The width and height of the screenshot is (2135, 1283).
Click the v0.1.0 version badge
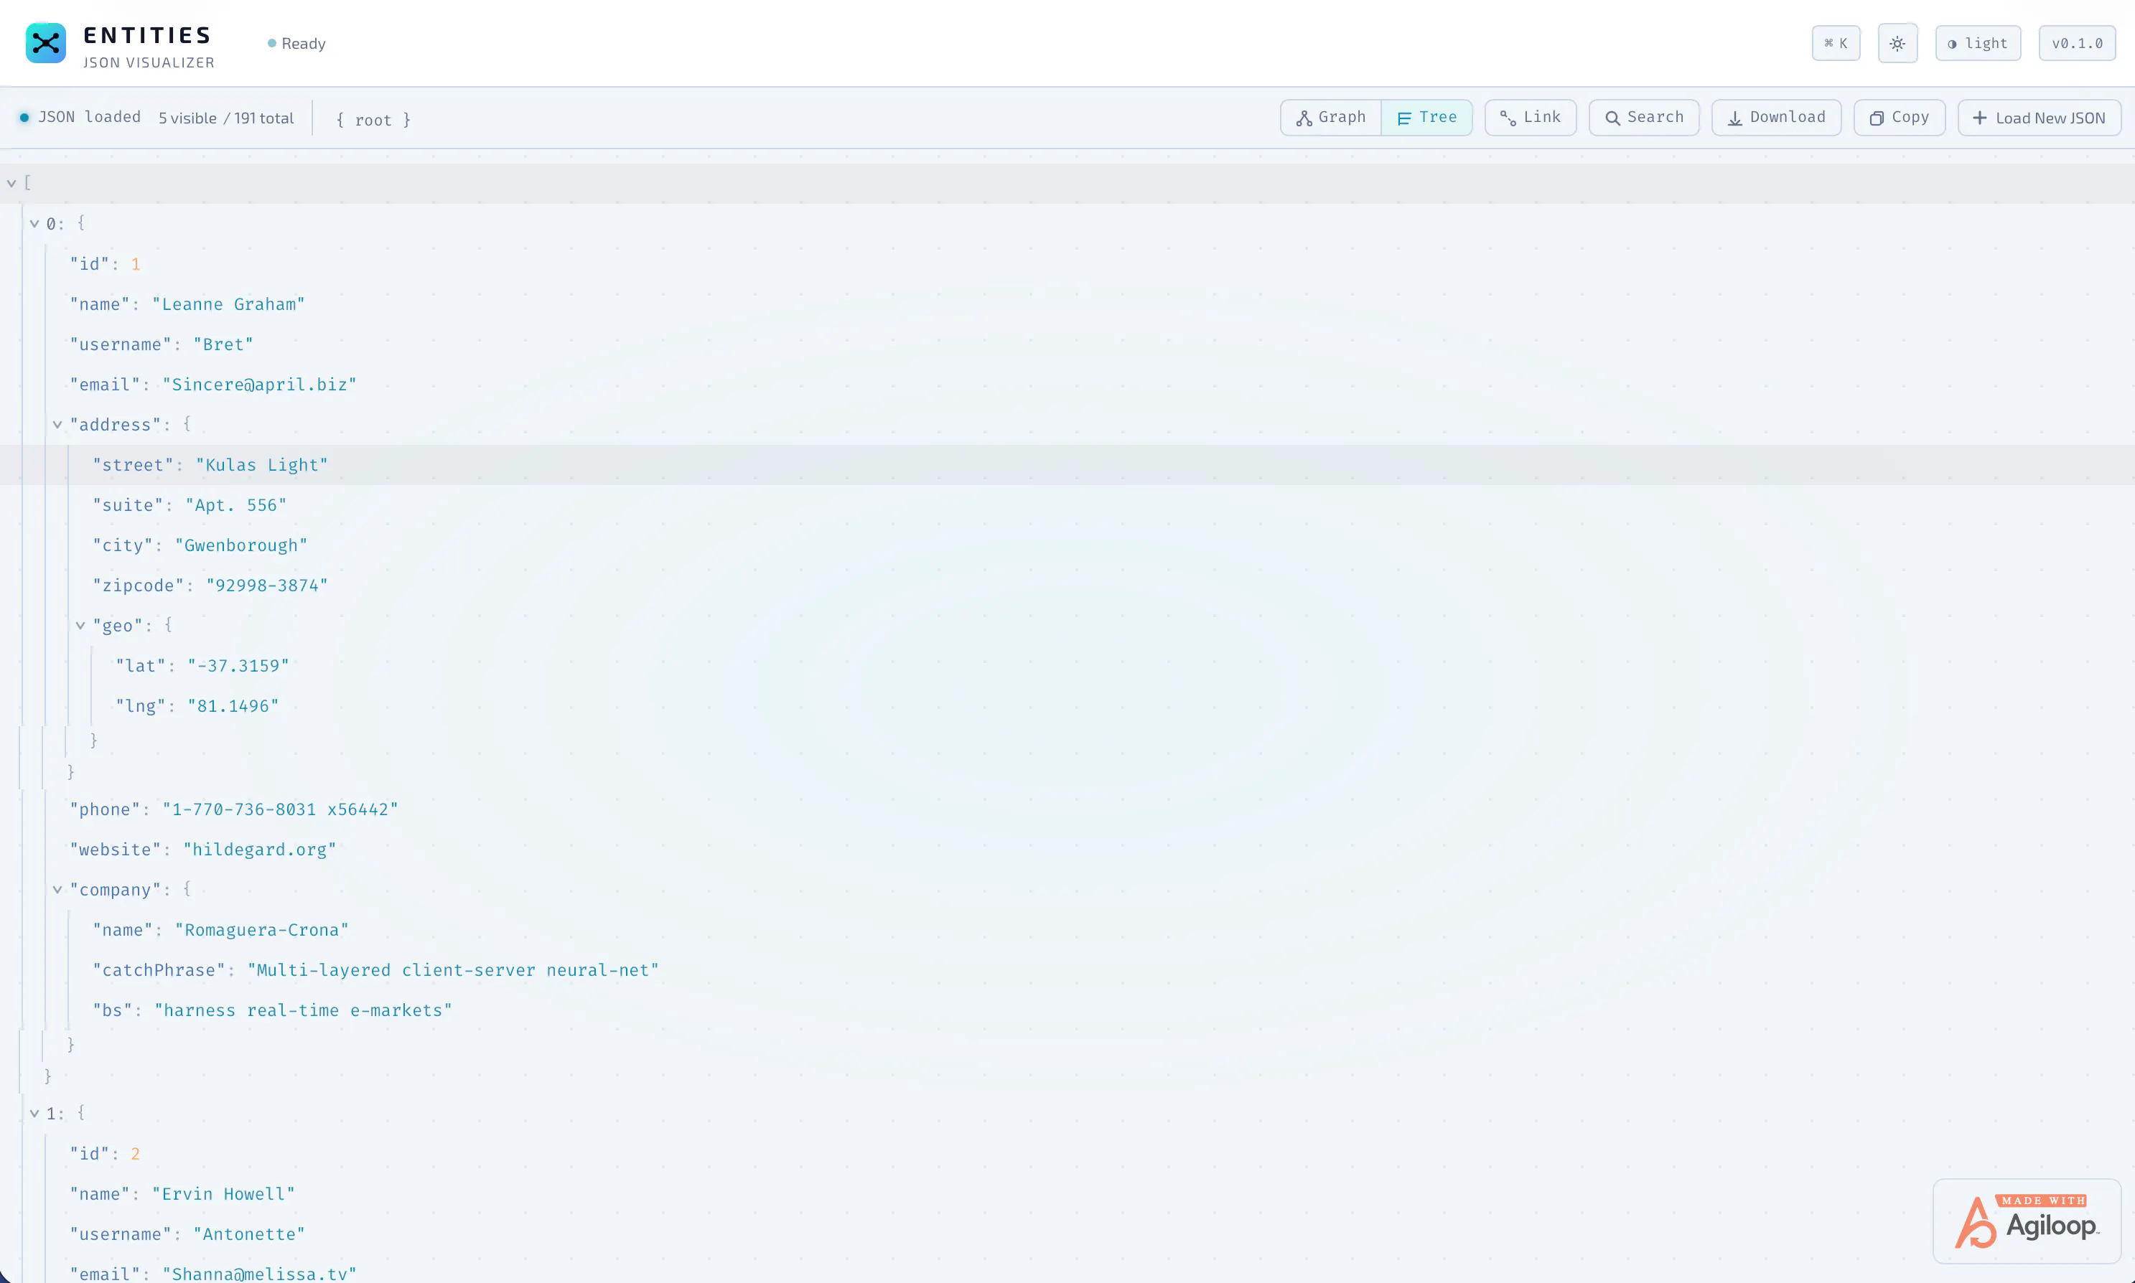[x=2077, y=43]
